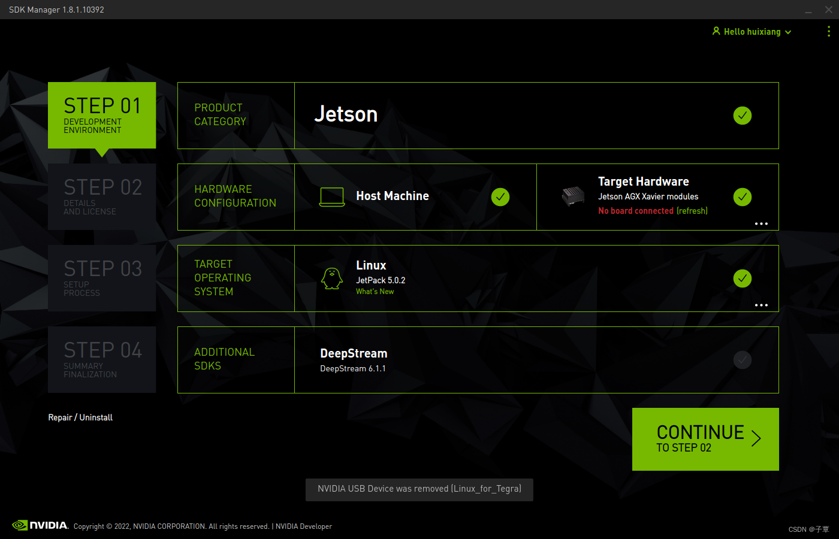Click the Jetson AGX Xavier modules text
The height and width of the screenshot is (539, 839).
tap(648, 196)
